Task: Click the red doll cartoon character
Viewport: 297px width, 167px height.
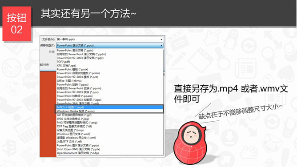Action: point(189,143)
